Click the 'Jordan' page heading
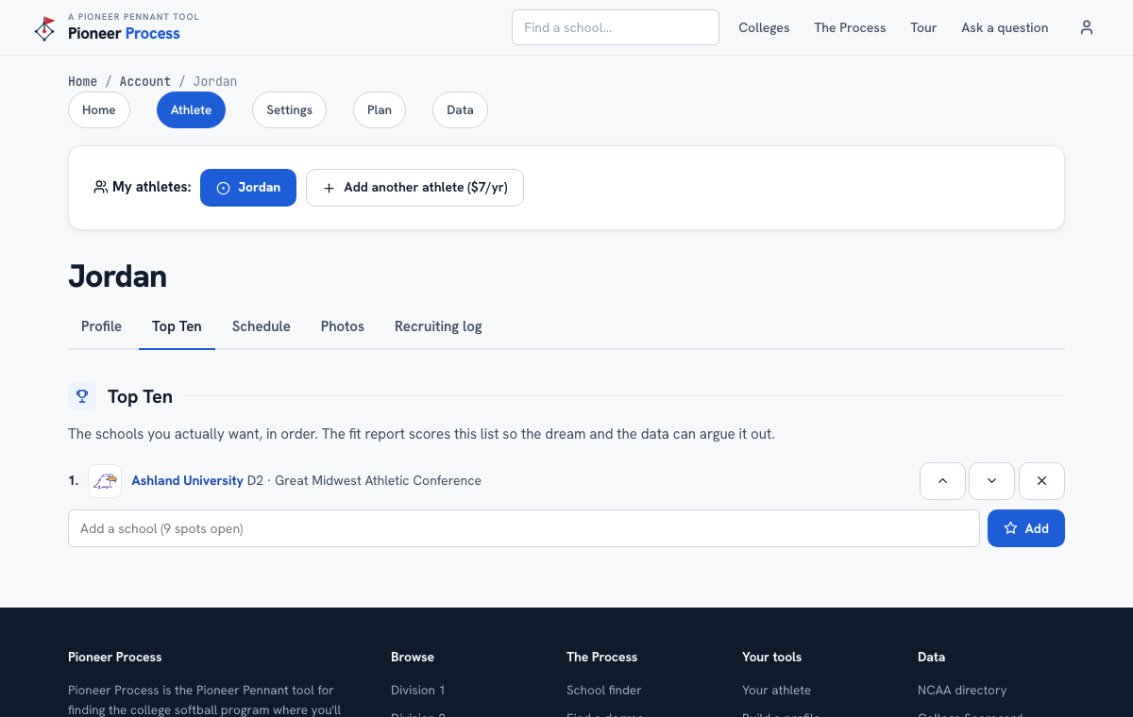Image resolution: width=1133 pixels, height=717 pixels. (x=117, y=276)
